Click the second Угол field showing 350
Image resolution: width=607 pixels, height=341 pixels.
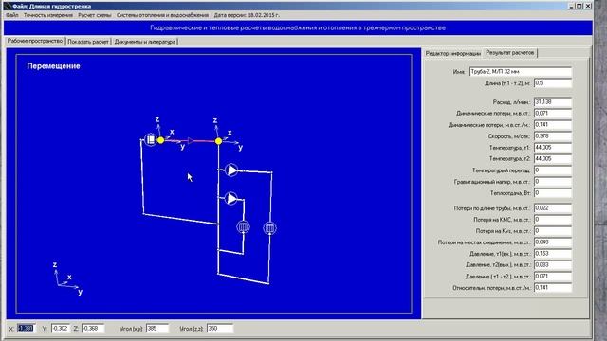tap(220, 329)
